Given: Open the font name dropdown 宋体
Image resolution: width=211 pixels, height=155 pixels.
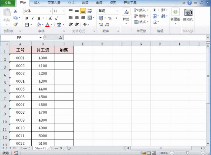Looking at the screenshot, I should click(50, 11).
